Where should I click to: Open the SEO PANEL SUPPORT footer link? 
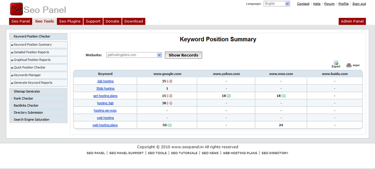(x=126, y=153)
